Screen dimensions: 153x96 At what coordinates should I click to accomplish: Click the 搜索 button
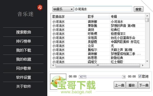[138, 9]
